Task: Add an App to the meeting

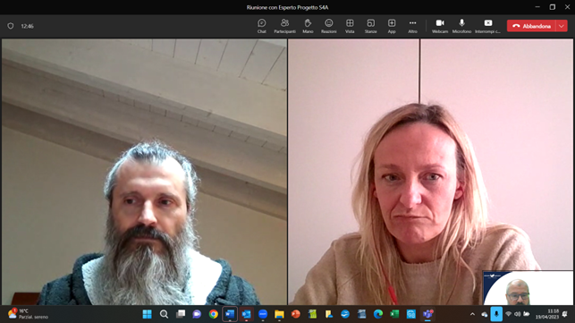Action: click(392, 26)
